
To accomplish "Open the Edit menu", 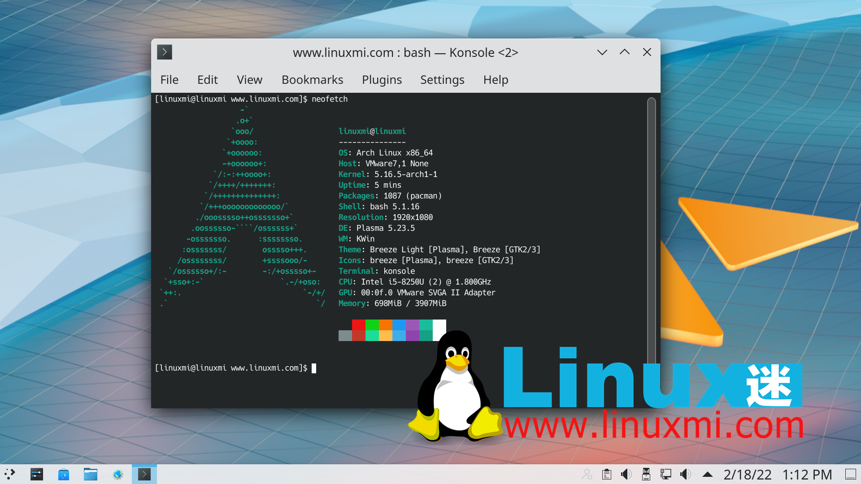I will [208, 80].
